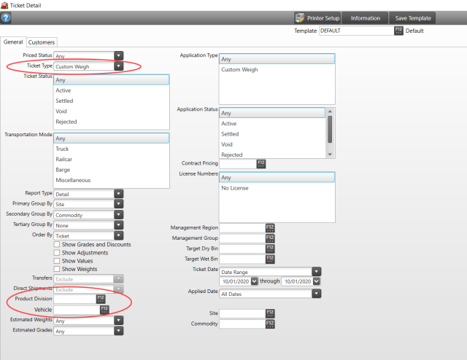This screenshot has height=360, width=467.
Task: Expand the Ticket Type dropdown
Action: [x=118, y=66]
